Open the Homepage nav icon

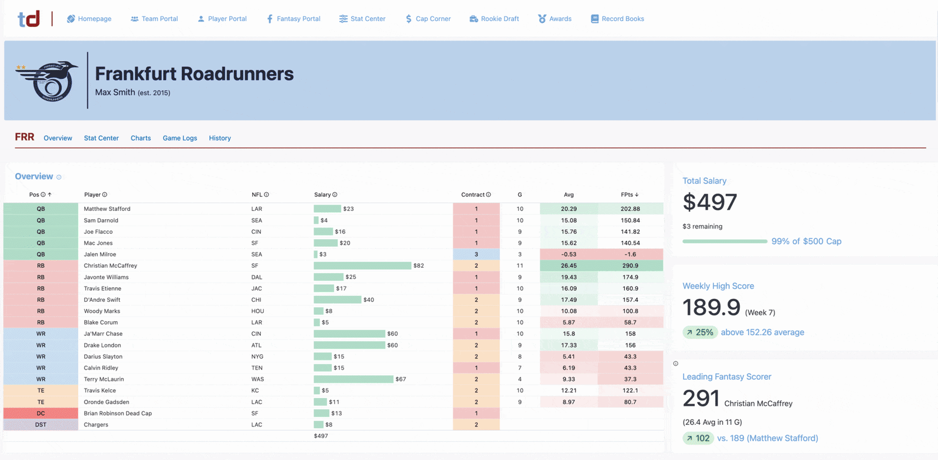pos(71,19)
